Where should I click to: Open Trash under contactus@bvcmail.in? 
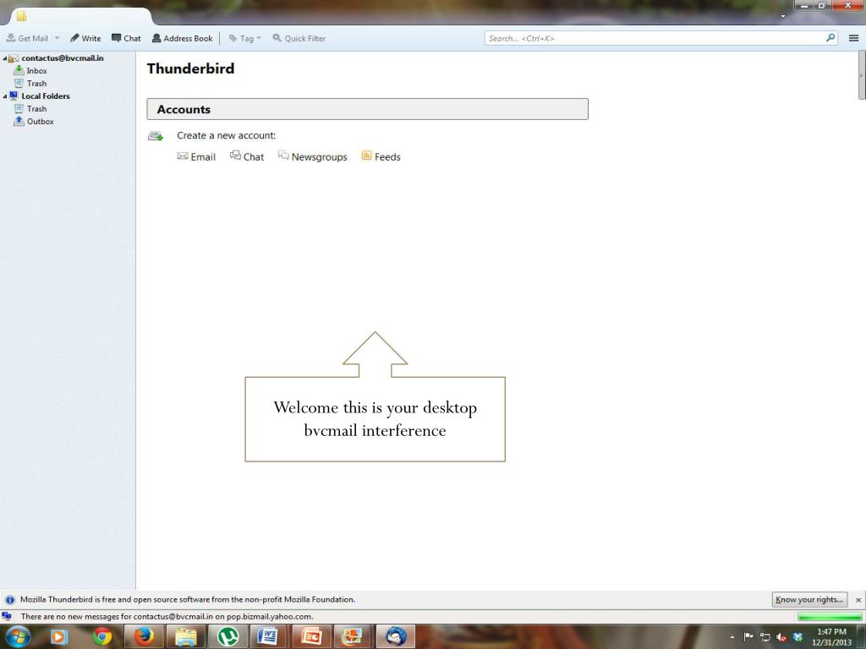coord(36,84)
